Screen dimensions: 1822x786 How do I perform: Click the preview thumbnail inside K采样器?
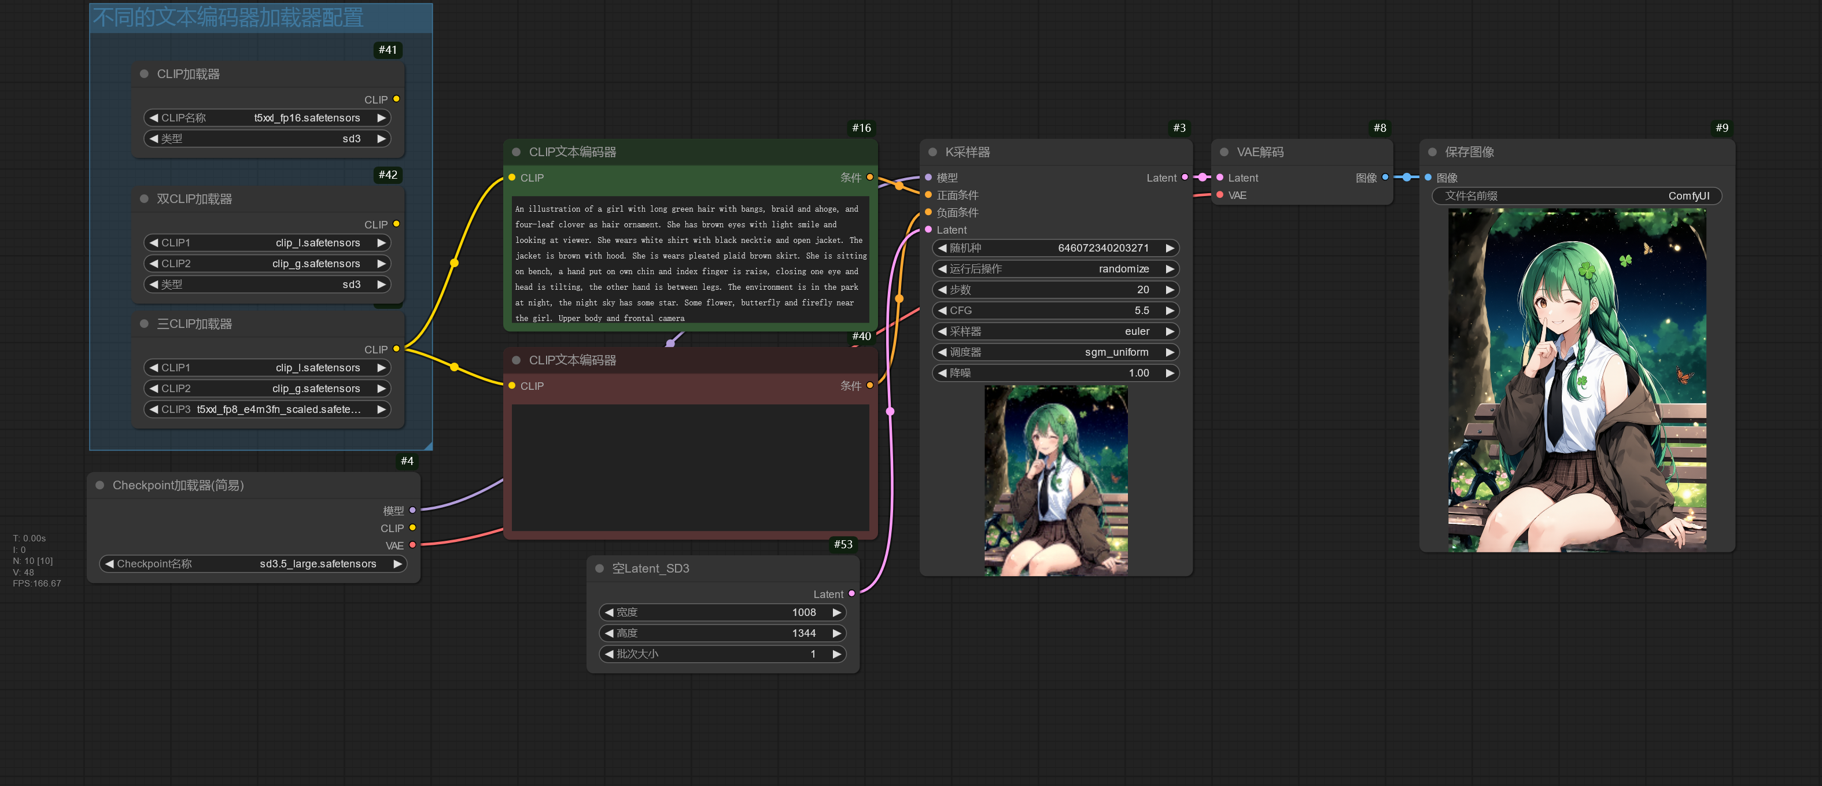1055,479
